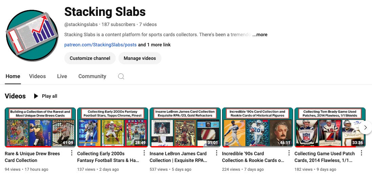
Task: Click the '7 videos' count text
Action: pyautogui.click(x=148, y=24)
